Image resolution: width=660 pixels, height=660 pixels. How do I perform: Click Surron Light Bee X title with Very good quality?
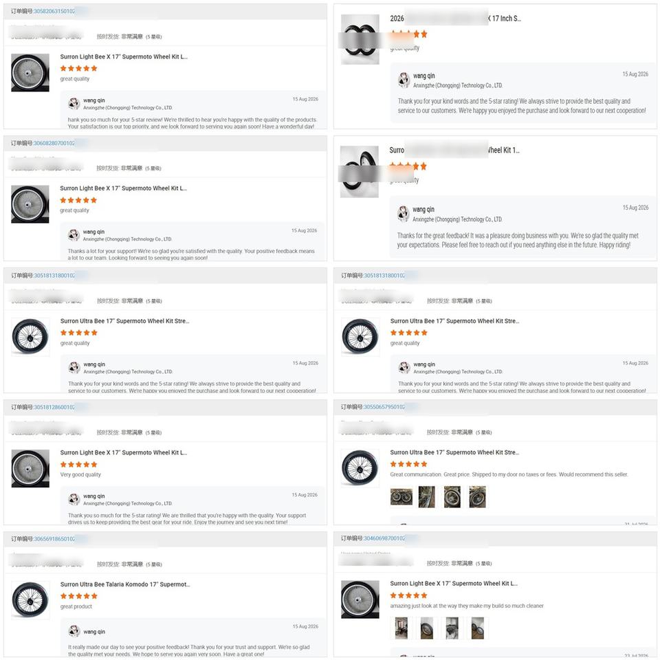tap(124, 452)
